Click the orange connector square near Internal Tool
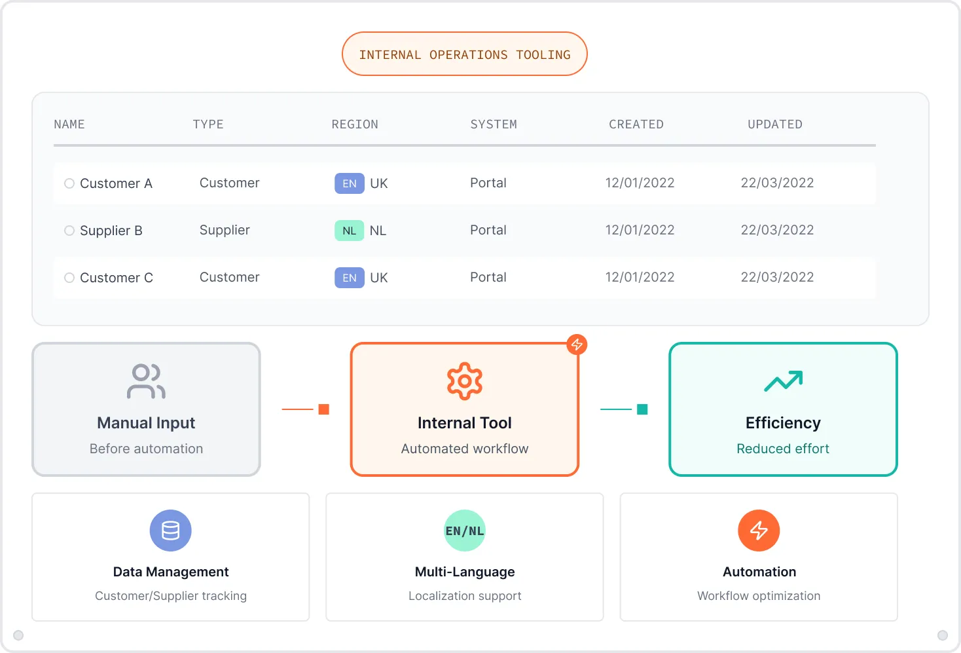This screenshot has width=961, height=653. pyautogui.click(x=325, y=409)
